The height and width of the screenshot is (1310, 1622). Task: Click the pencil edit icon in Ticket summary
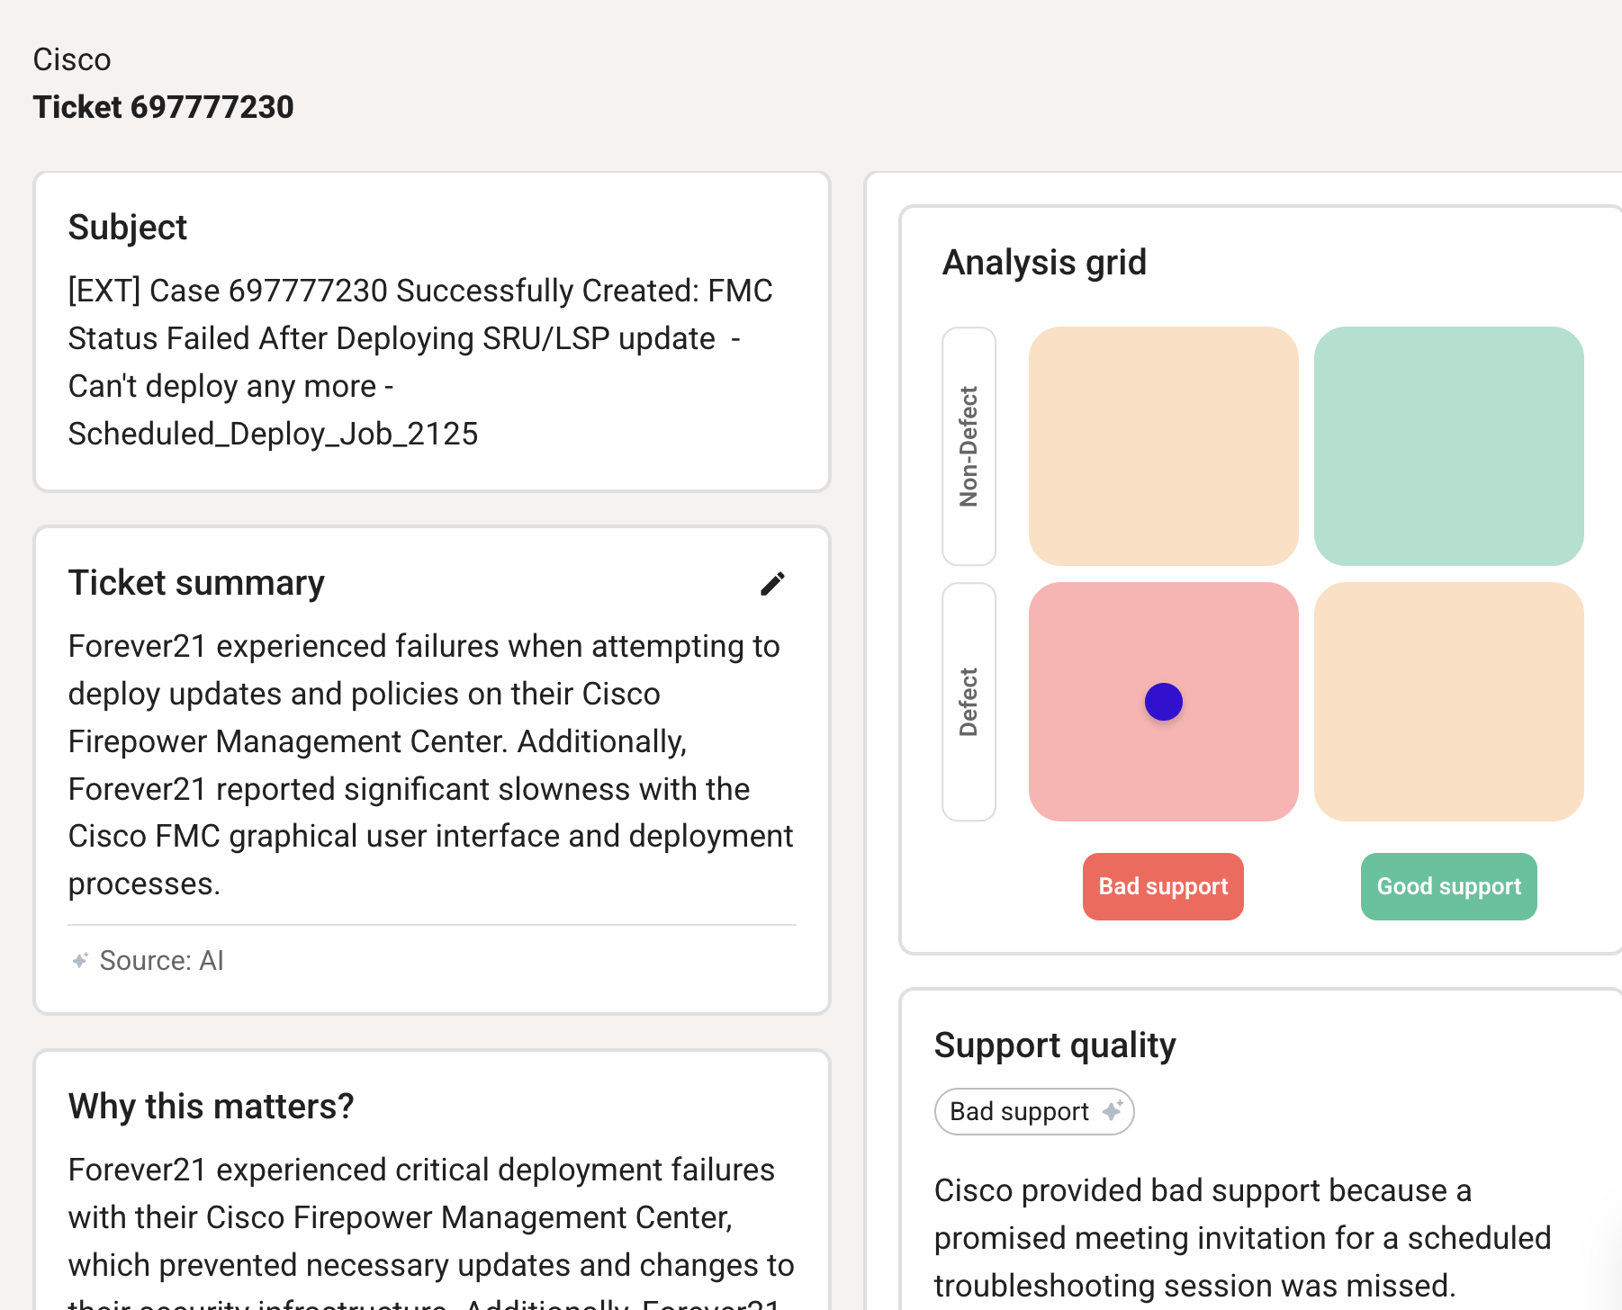point(772,584)
